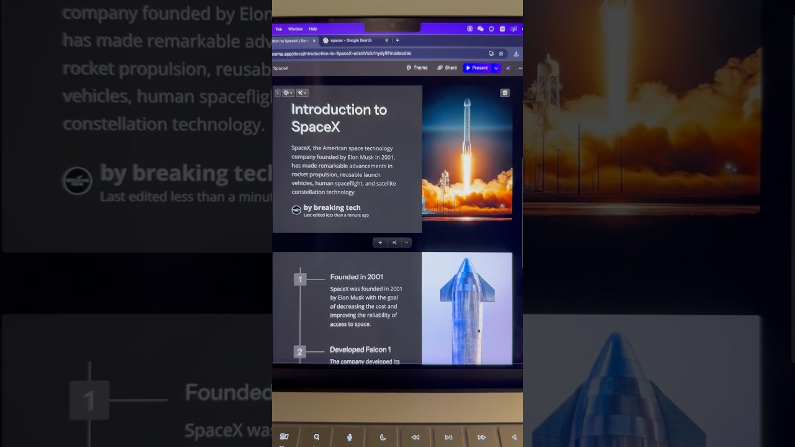Open the WeChat menu bar icon

[480, 29]
